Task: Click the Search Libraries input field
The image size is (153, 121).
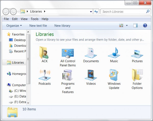Action: (124, 12)
